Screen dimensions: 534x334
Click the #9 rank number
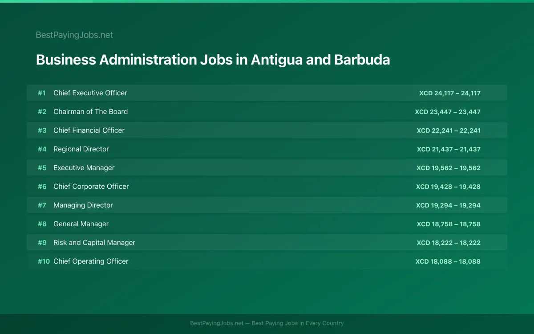[42, 243]
